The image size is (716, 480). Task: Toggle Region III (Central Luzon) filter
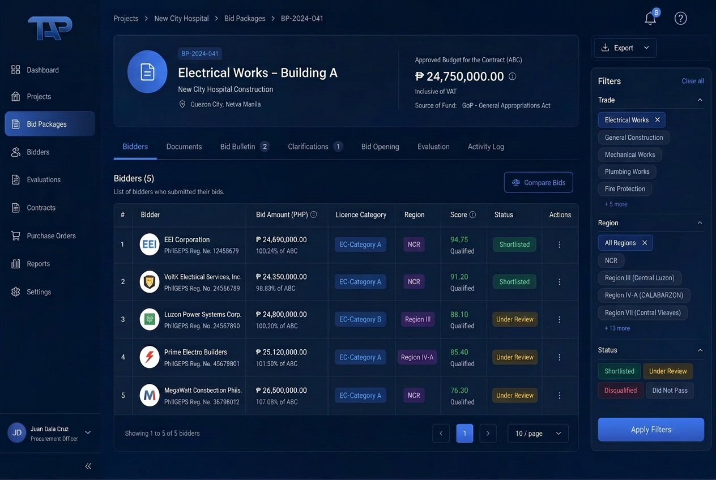tap(640, 278)
